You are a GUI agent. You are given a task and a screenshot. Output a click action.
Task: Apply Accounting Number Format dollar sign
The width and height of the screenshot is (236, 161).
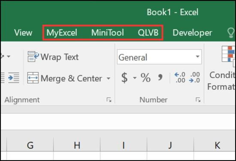124,78
